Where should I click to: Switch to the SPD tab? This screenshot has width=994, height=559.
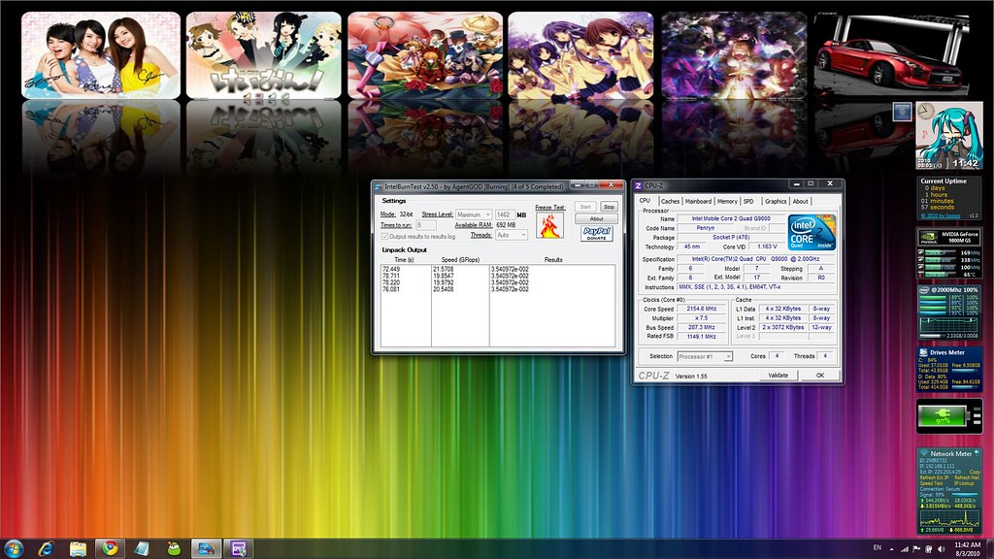[x=748, y=202]
